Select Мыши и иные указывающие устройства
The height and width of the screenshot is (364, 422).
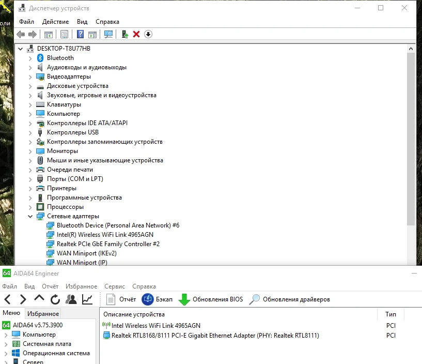105,160
